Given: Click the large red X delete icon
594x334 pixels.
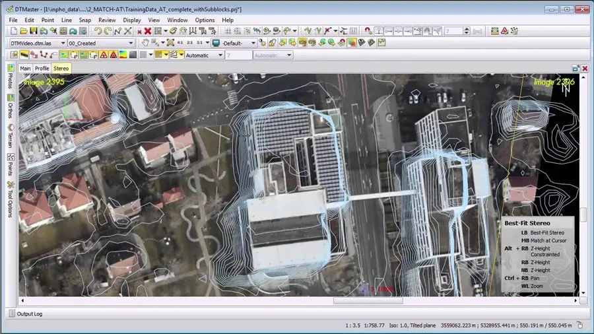Looking at the screenshot, I should 148,31.
